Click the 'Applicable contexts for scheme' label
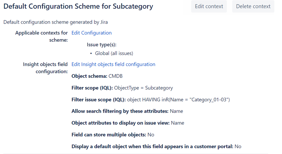282x154 pixels. tap(41, 36)
